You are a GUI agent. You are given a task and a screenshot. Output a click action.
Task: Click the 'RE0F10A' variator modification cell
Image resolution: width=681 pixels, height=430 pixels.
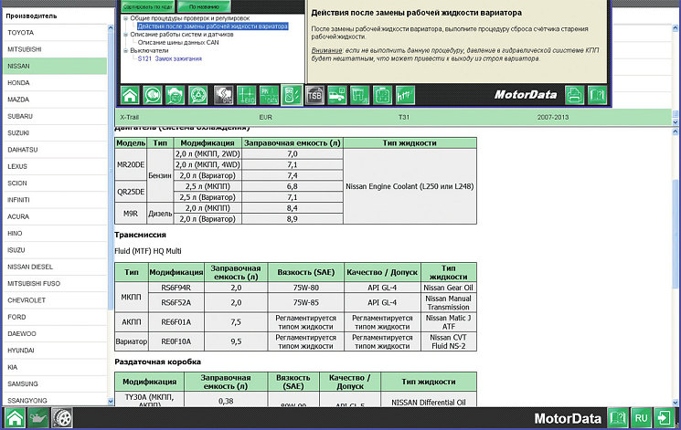176,341
